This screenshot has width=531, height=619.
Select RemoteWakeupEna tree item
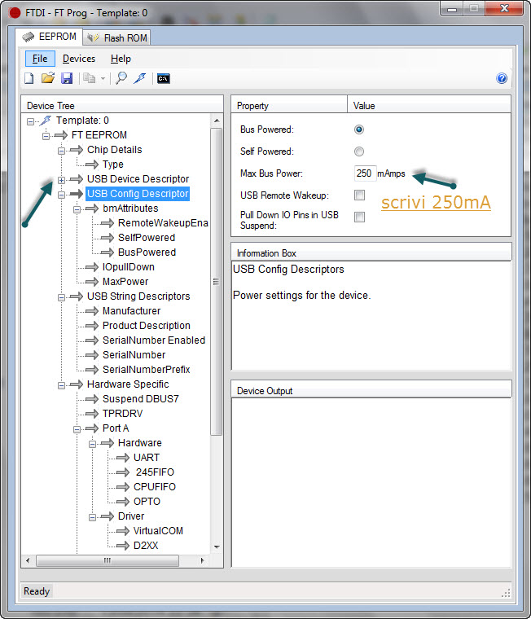163,223
